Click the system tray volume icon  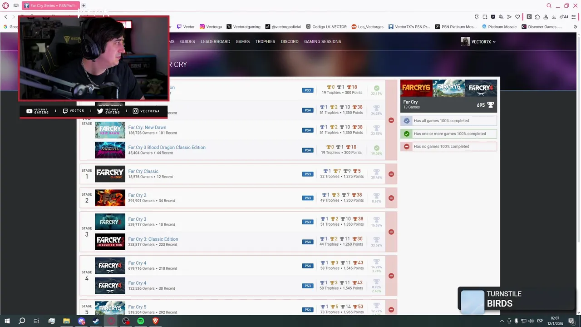[x=531, y=321]
